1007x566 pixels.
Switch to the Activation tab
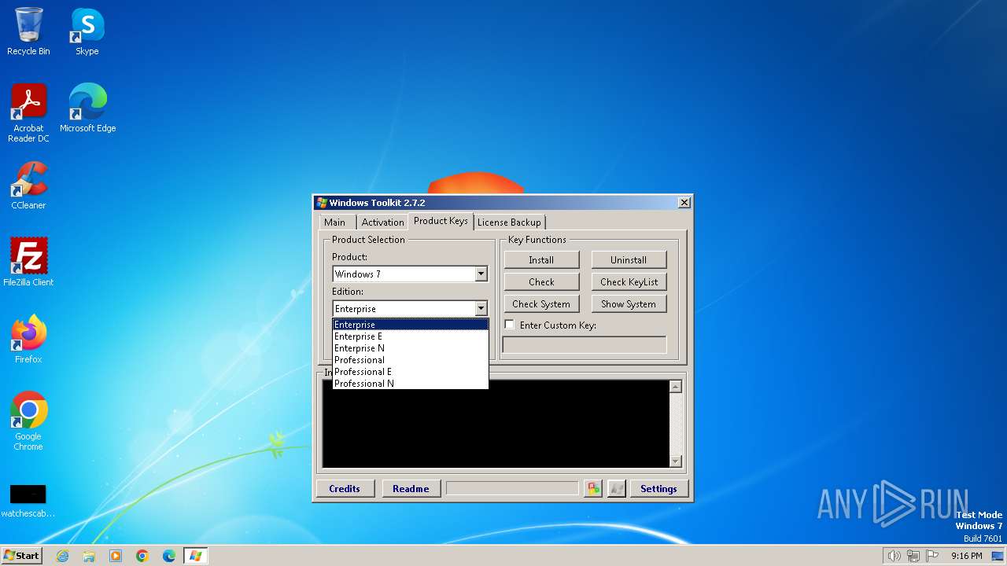[x=382, y=222]
